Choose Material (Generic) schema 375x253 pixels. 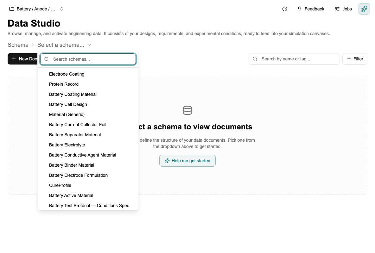tap(88, 114)
